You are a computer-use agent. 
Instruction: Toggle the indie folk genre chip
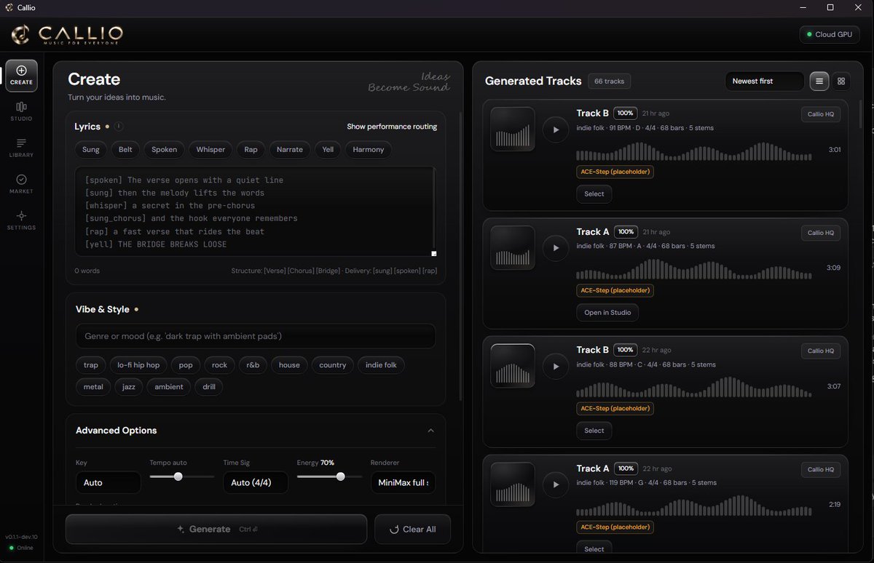coord(381,365)
